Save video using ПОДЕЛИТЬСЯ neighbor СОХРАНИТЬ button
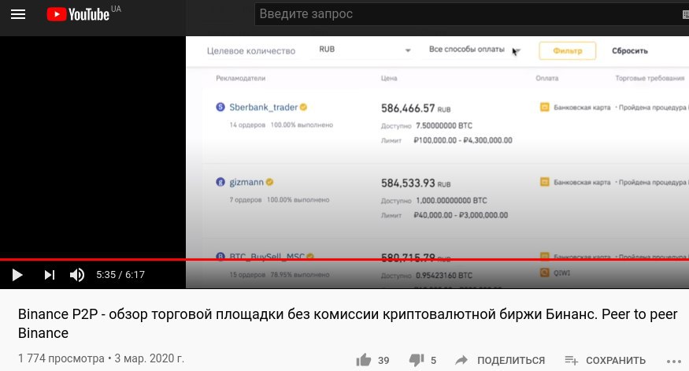The height and width of the screenshot is (371, 689). 605,360
